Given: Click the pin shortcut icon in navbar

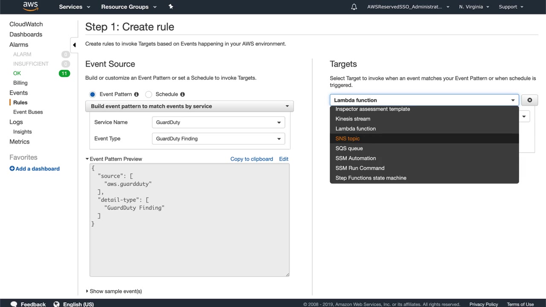Looking at the screenshot, I should click(x=171, y=6).
